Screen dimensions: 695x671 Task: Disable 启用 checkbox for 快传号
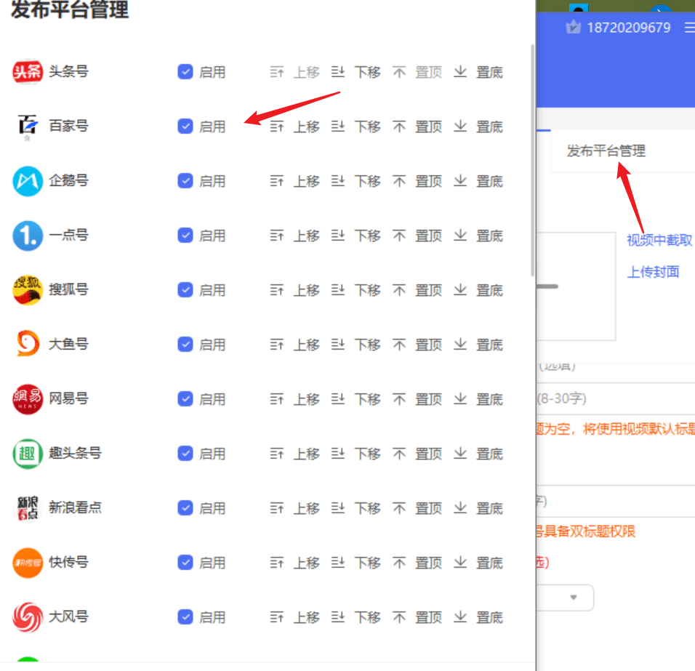[185, 562]
